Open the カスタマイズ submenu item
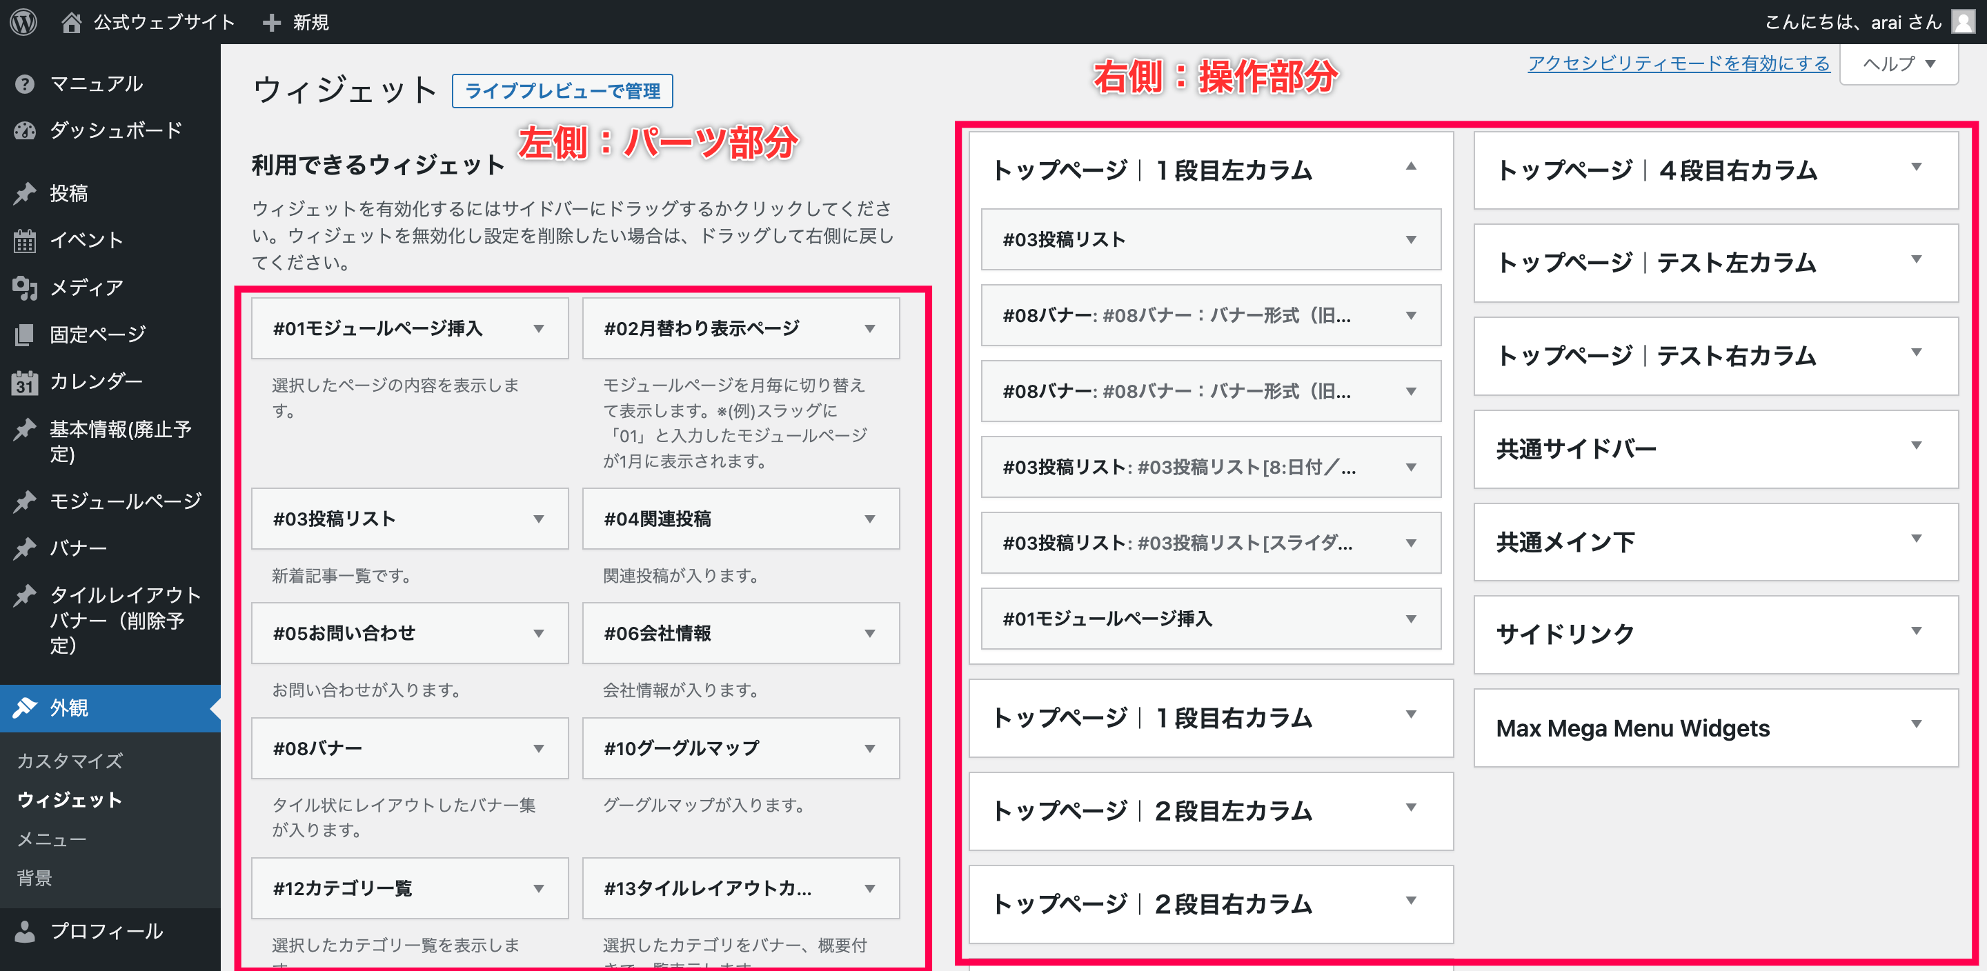 click(x=70, y=761)
